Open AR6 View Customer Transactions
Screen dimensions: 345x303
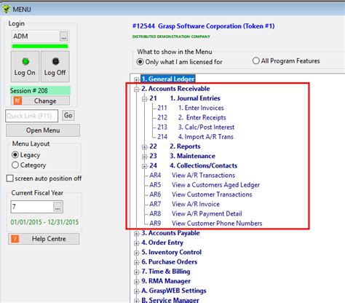coord(201,194)
